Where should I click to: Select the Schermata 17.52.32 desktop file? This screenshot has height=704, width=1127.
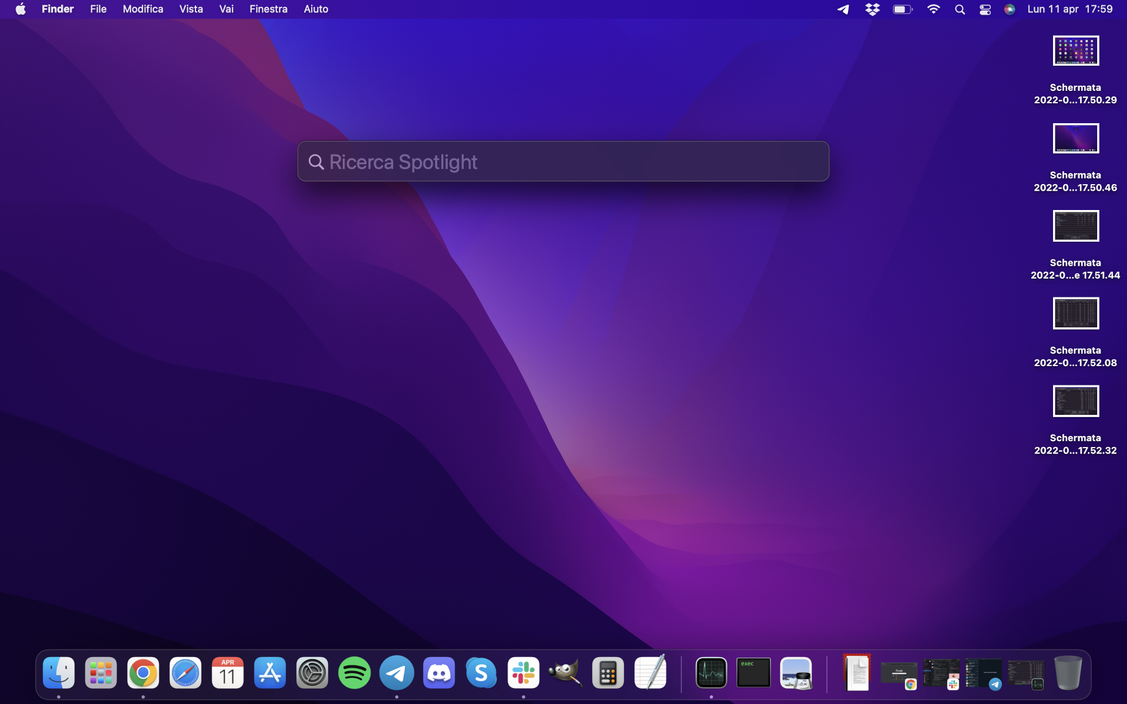click(x=1075, y=421)
